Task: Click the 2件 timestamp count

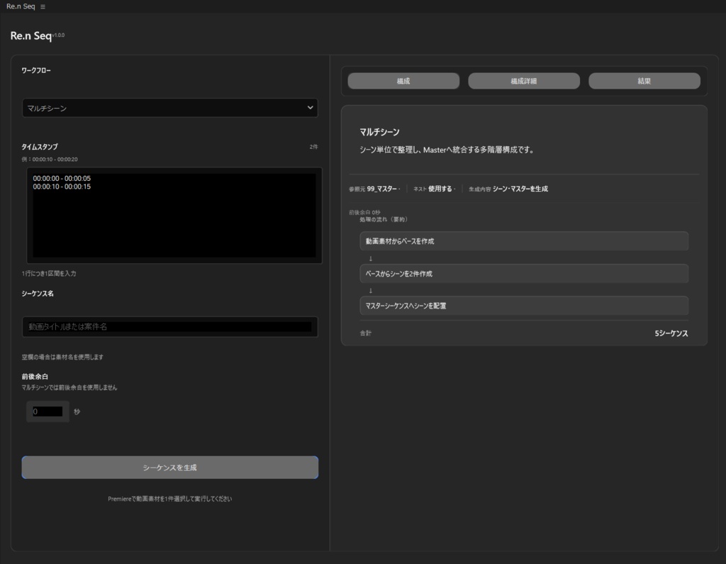Action: 313,147
